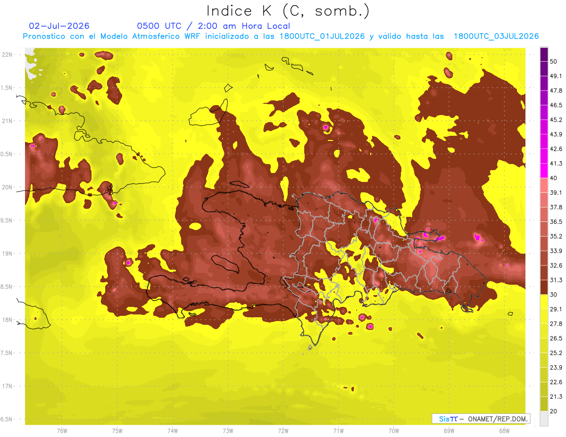Click the "76W" longitude axis label
The height and width of the screenshot is (437, 566).
(x=62, y=431)
